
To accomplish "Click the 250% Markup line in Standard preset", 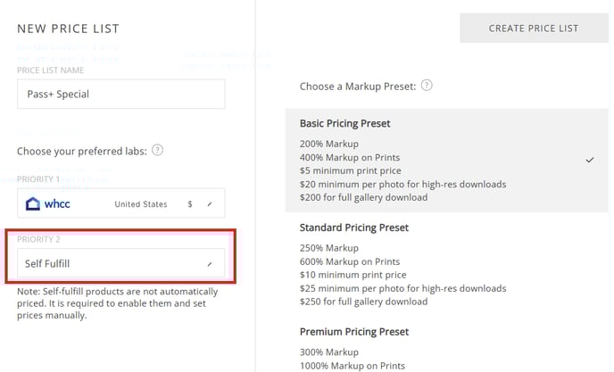I will pyautogui.click(x=329, y=248).
